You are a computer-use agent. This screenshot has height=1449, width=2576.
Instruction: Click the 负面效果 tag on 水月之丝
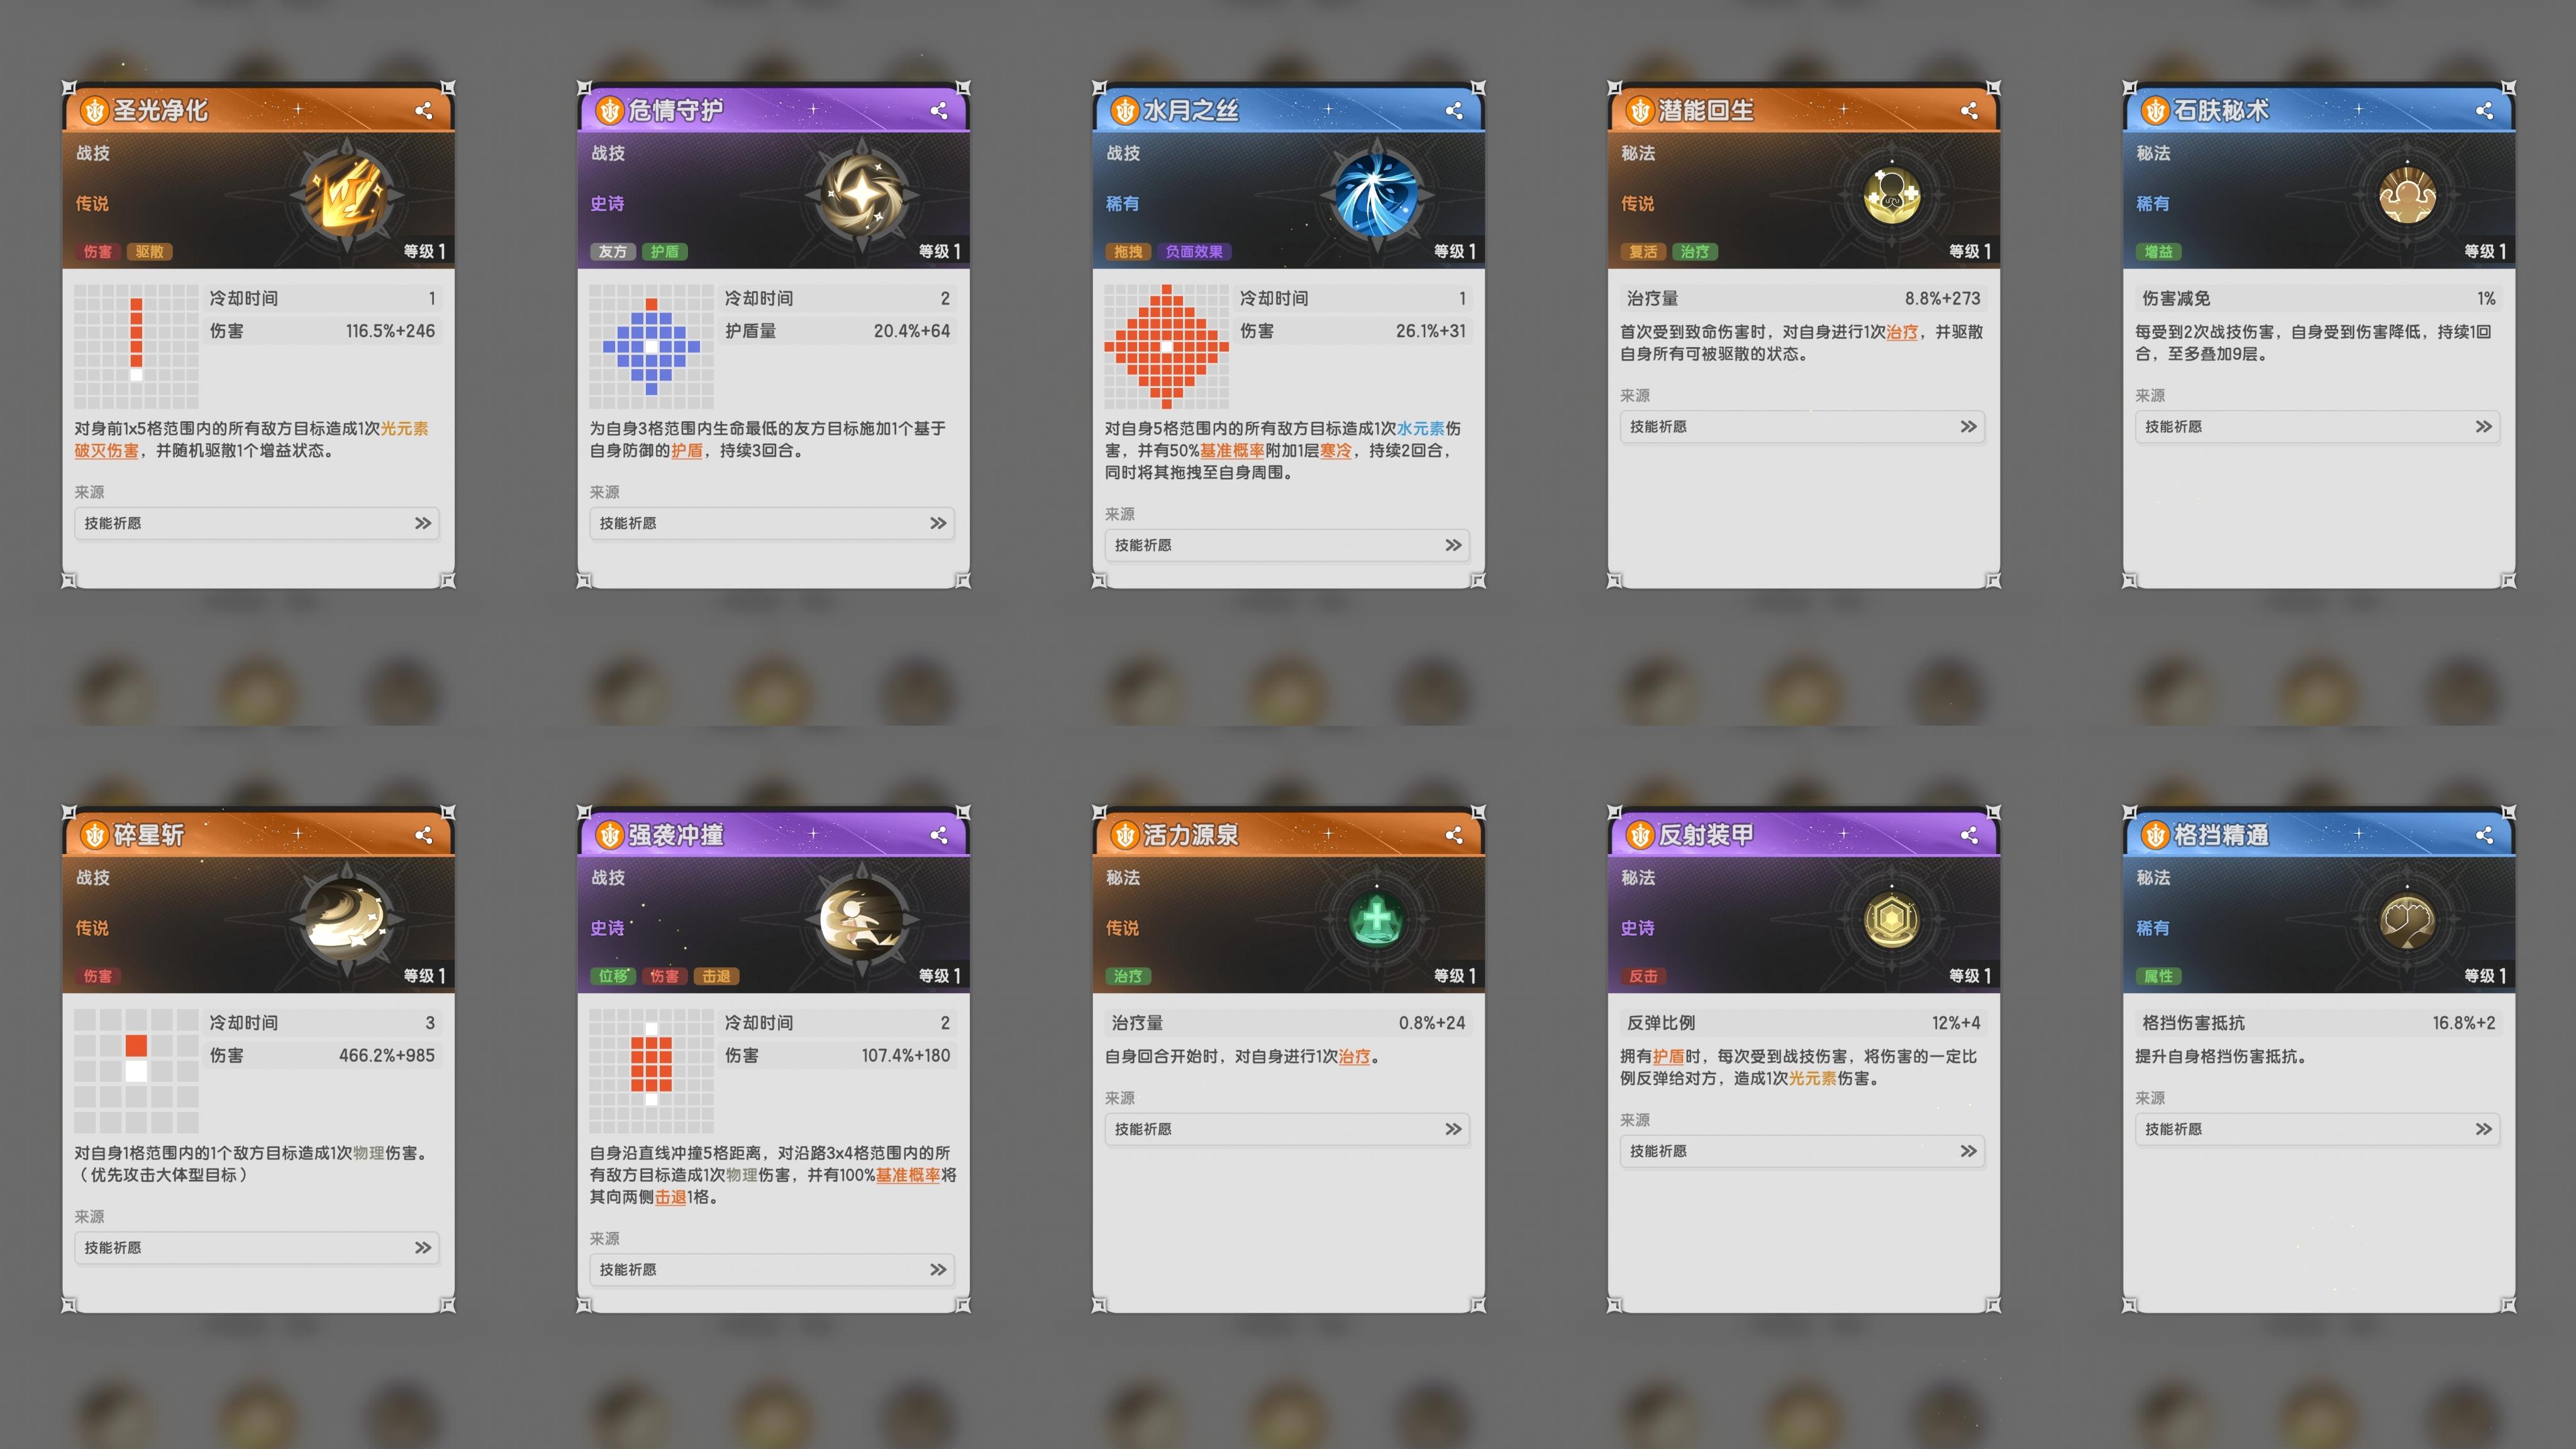tap(1194, 252)
